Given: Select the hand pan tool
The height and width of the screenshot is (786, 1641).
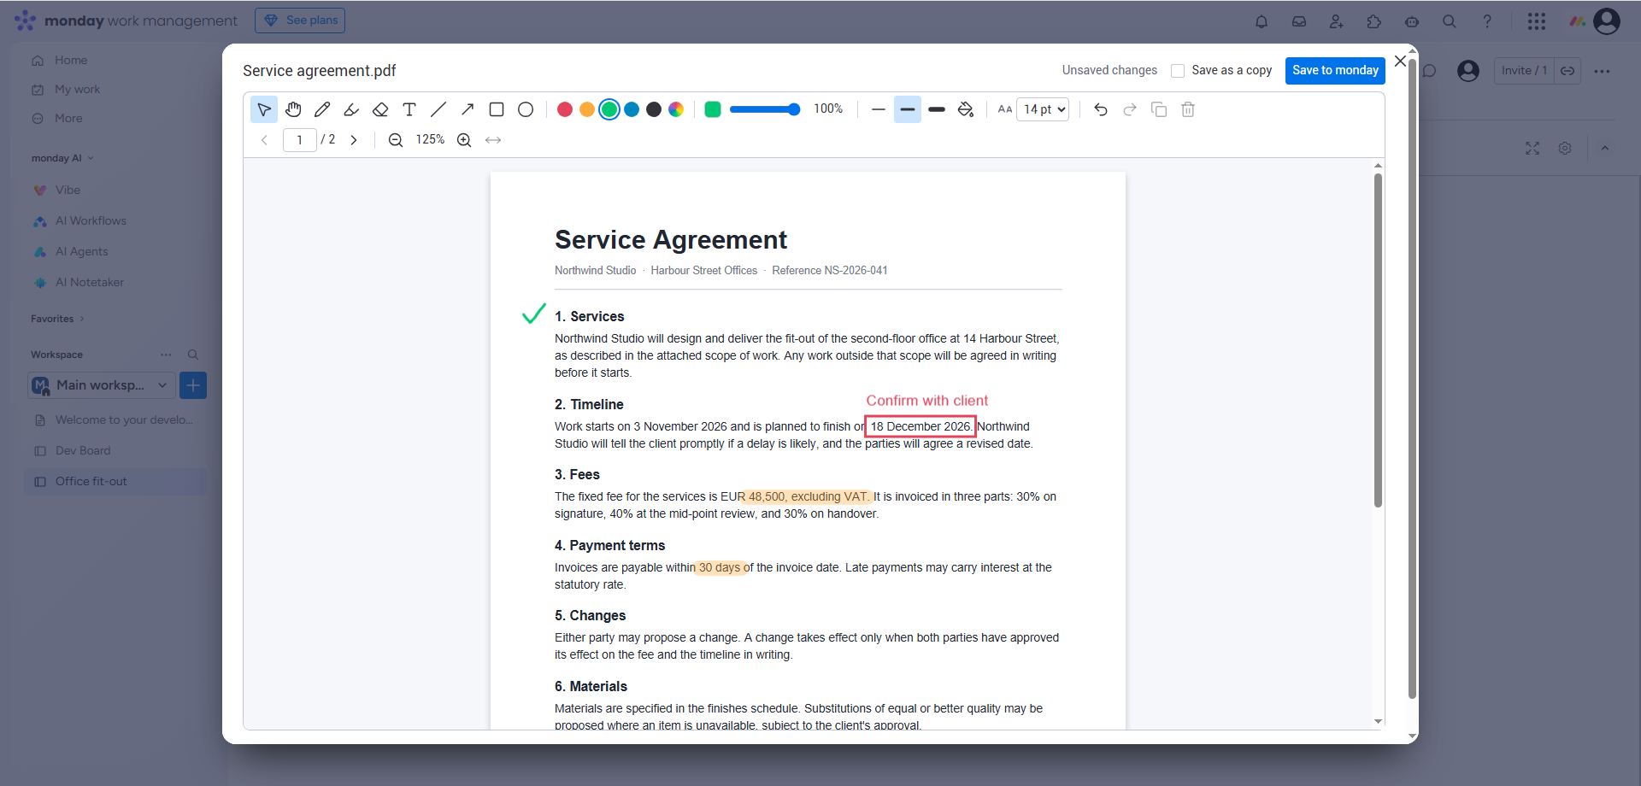Looking at the screenshot, I should [293, 109].
